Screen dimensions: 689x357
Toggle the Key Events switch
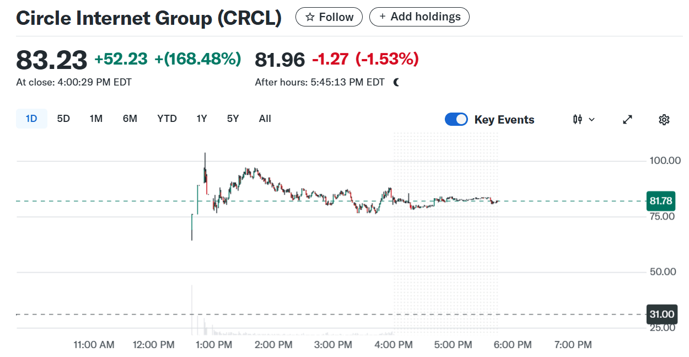tap(456, 119)
